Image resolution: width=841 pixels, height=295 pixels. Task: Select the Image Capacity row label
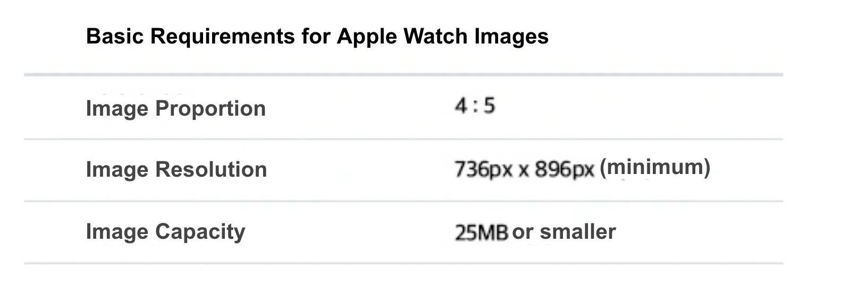pyautogui.click(x=165, y=232)
